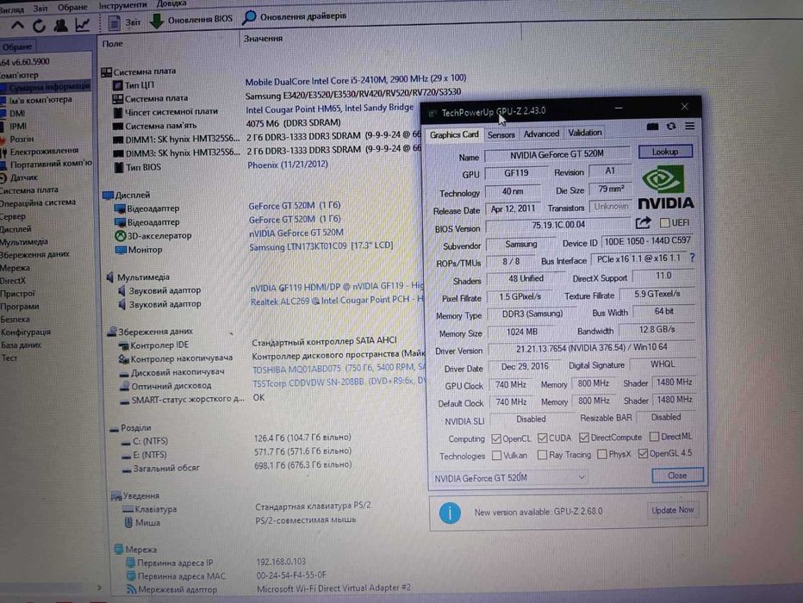
Task: Toggle the PhysX checkbox
Action: pos(602,454)
